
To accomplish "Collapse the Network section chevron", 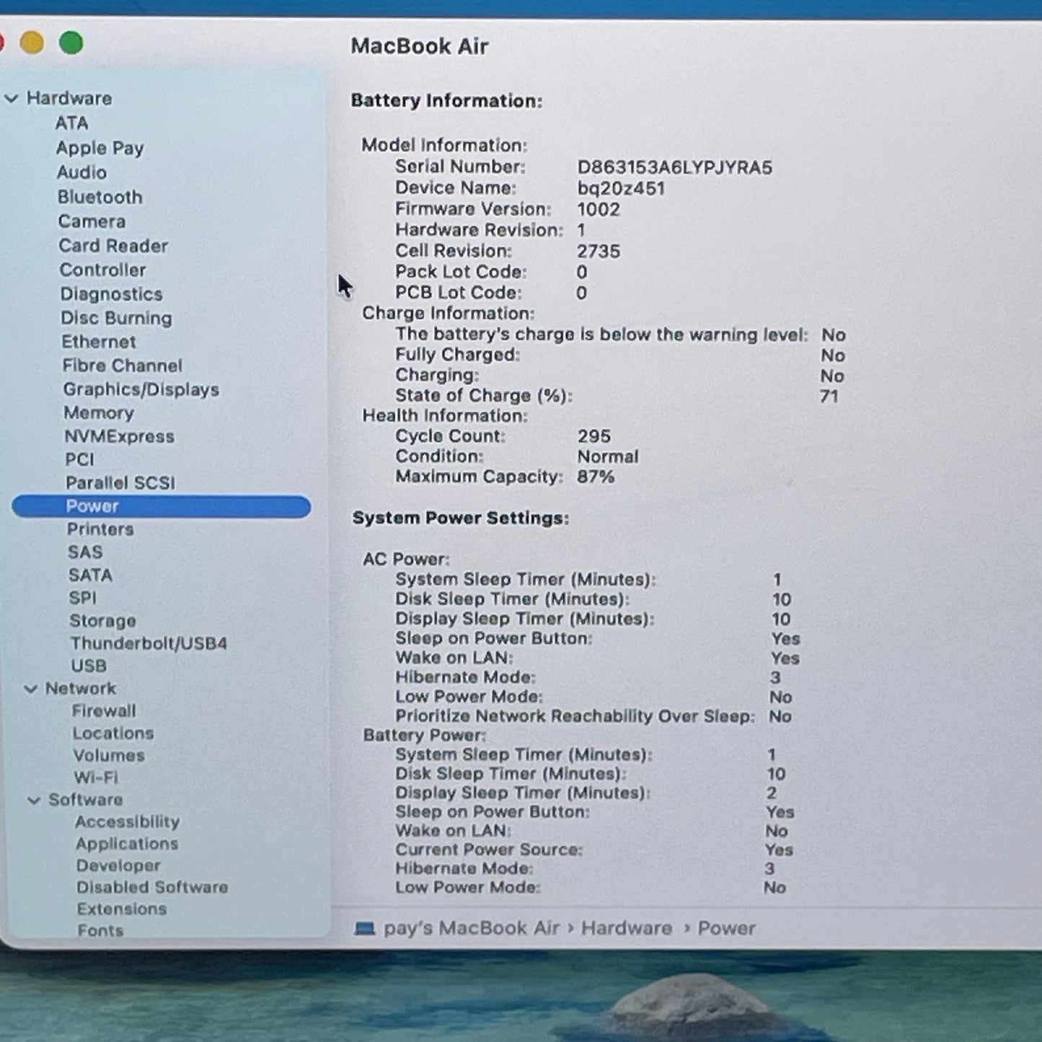I will coord(31,689).
